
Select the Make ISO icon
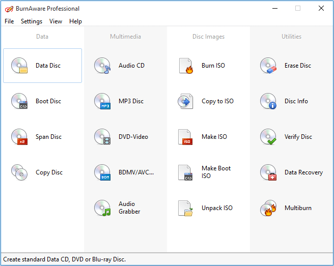click(x=185, y=137)
